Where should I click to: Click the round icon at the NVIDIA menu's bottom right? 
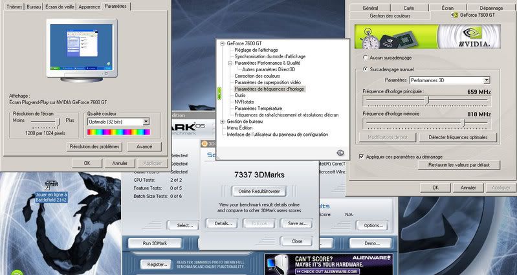click(x=340, y=153)
